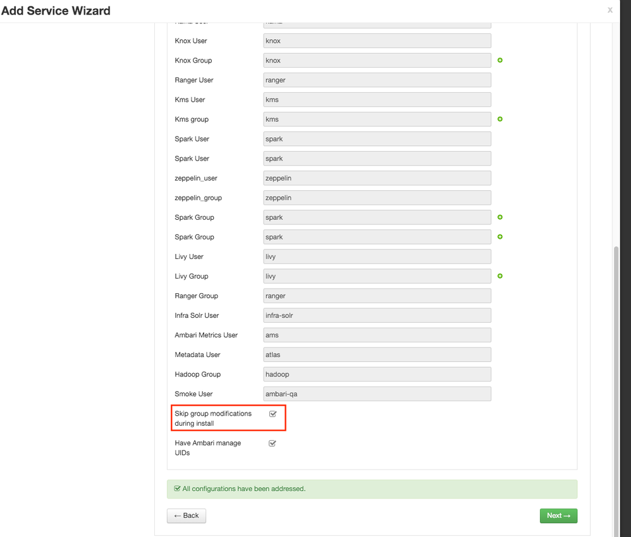The width and height of the screenshot is (631, 537).
Task: Click the zeppelin_group input field
Action: (x=377, y=198)
